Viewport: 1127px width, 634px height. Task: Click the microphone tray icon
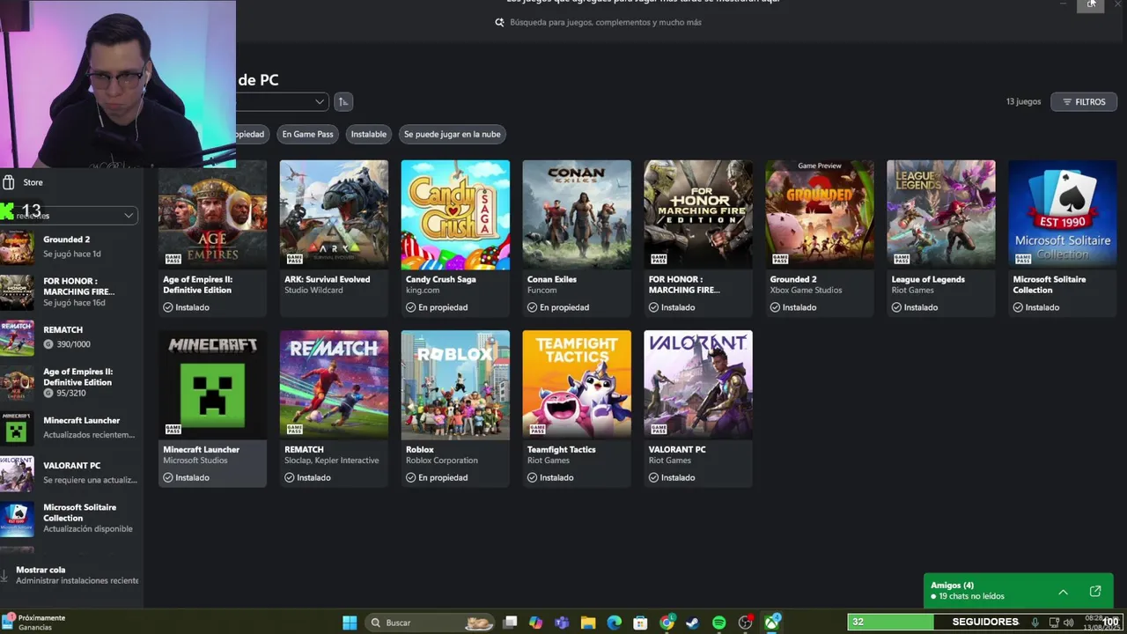pos(1035,623)
